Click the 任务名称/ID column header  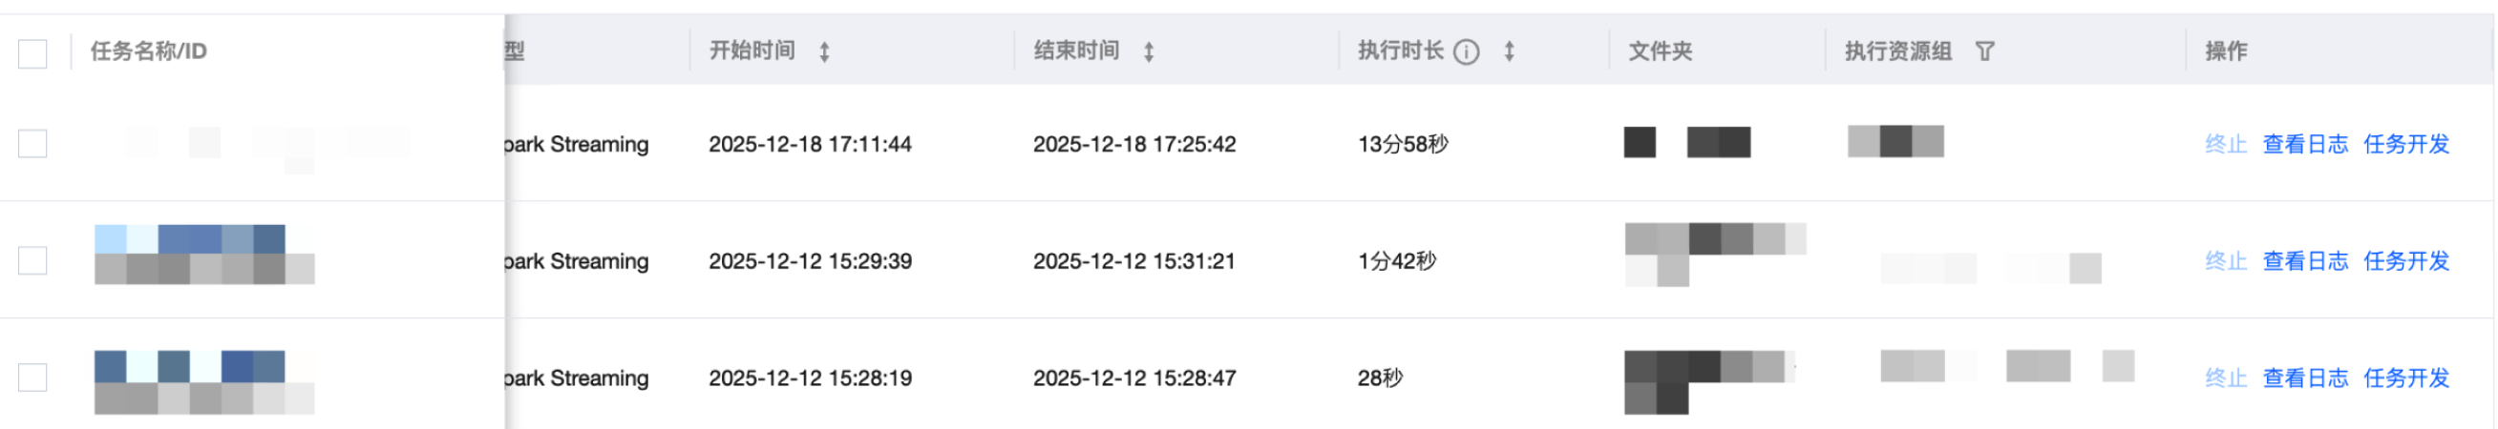[148, 51]
